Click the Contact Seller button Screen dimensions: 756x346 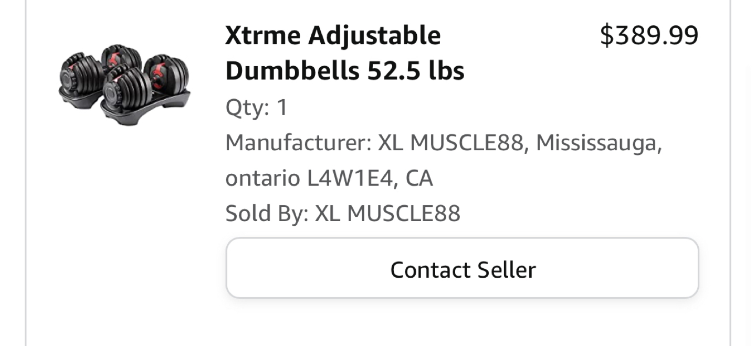(462, 269)
